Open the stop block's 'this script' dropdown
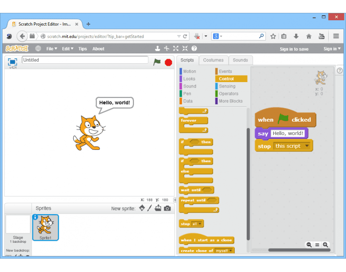This screenshot has height=272, width=346. coord(307,146)
